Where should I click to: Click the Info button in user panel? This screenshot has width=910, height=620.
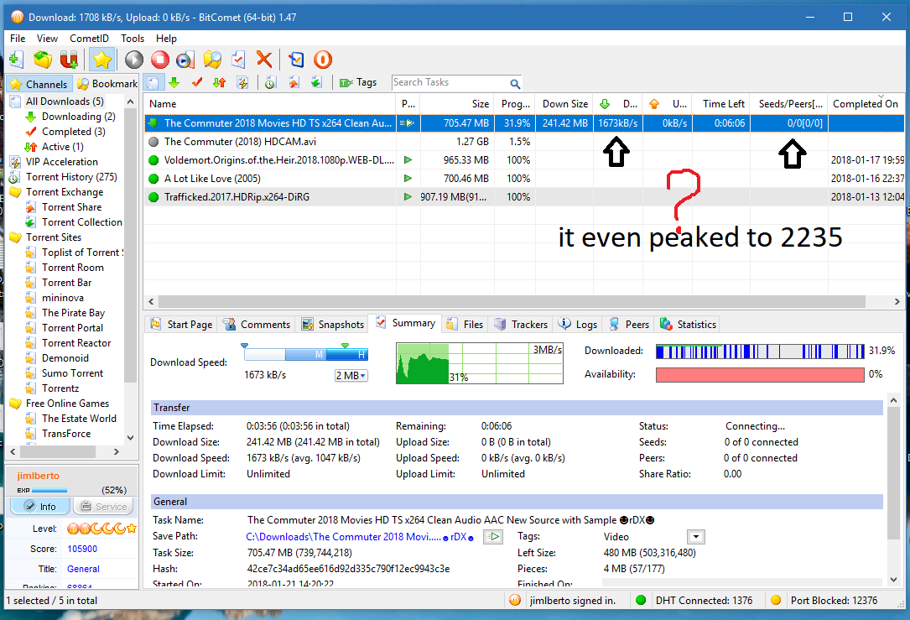coord(40,506)
